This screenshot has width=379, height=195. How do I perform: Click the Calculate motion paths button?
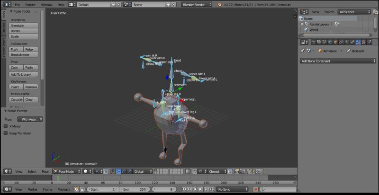coord(16,99)
